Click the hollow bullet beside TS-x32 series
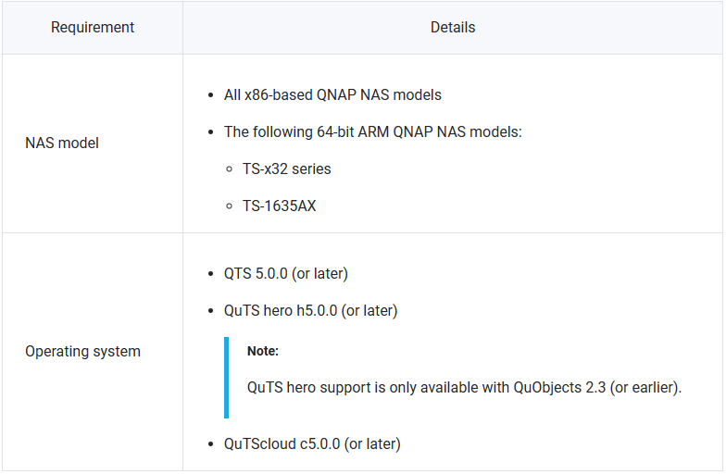 (x=230, y=169)
